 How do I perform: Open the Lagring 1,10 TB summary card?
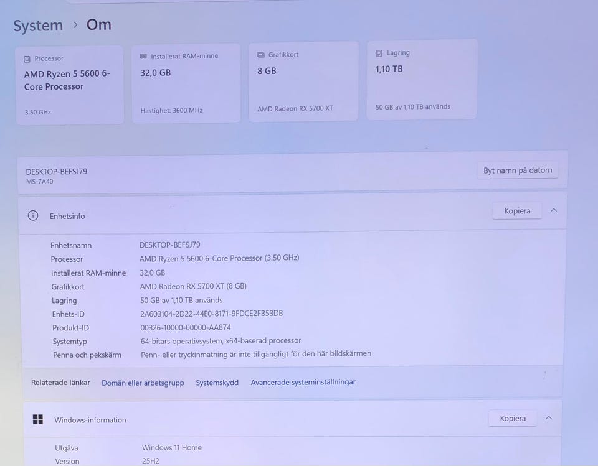coord(422,80)
